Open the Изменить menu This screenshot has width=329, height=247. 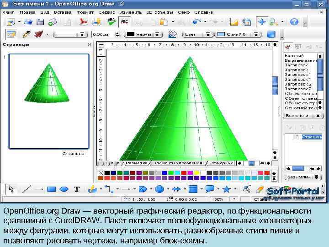(x=131, y=12)
